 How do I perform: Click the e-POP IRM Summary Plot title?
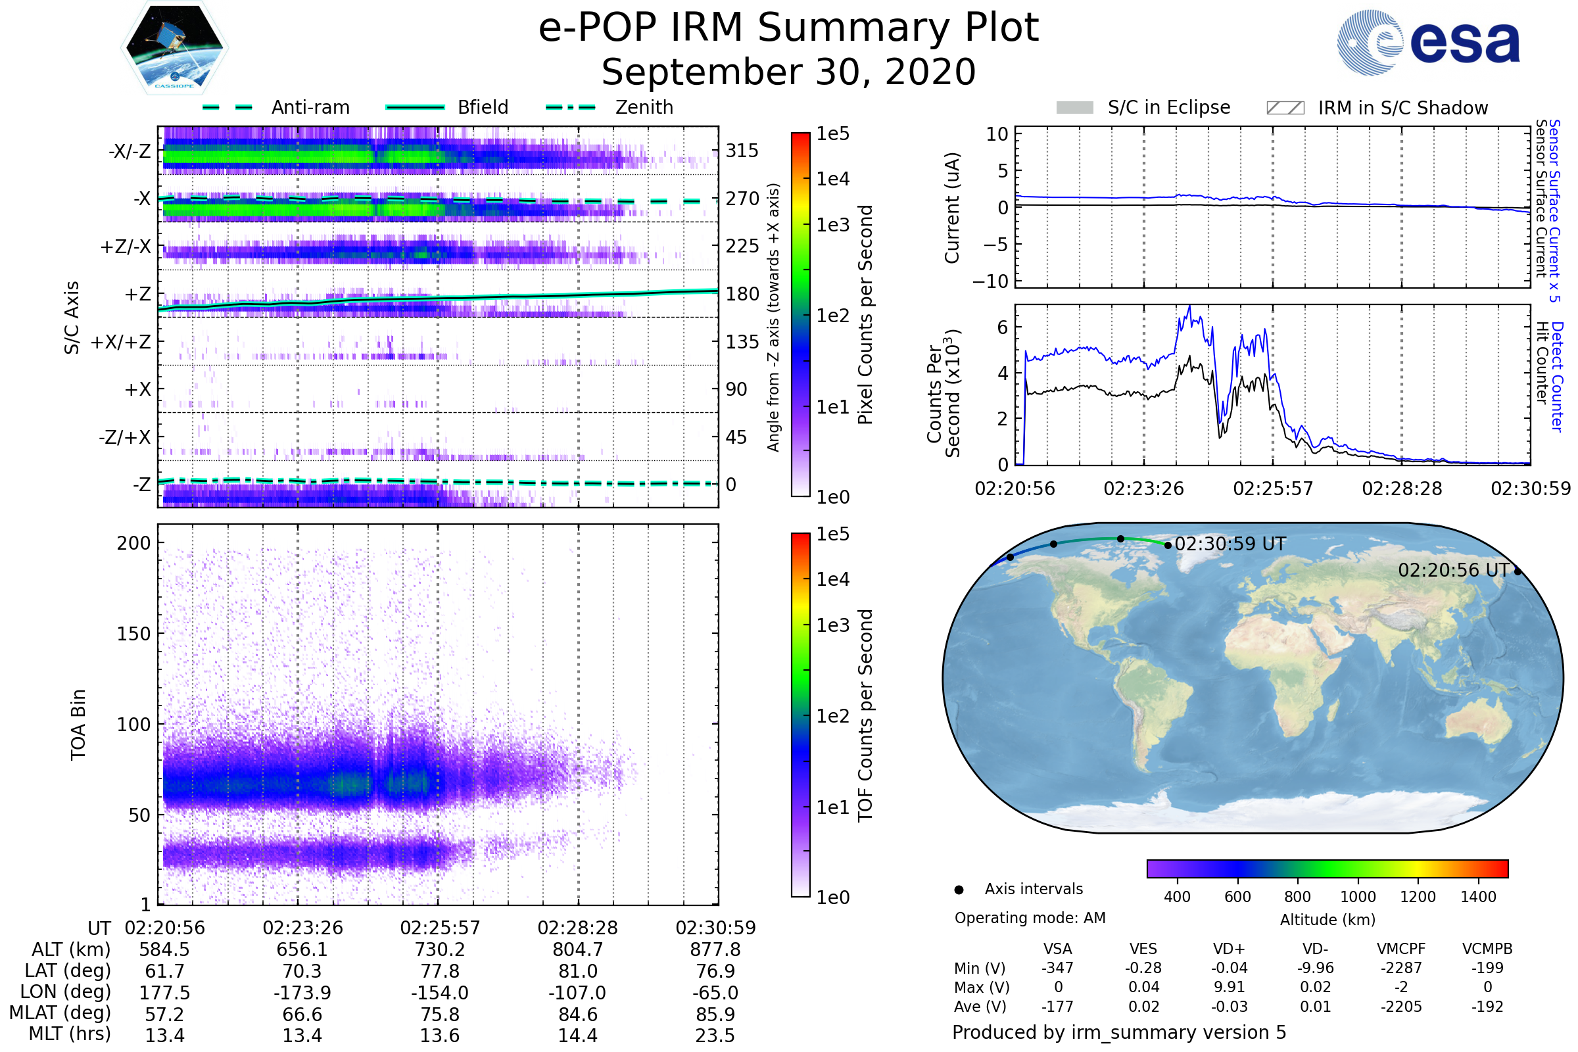(788, 28)
